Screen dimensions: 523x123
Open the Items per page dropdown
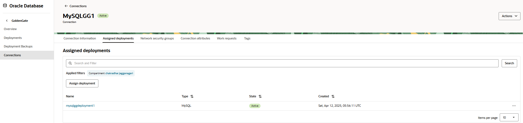point(509,117)
